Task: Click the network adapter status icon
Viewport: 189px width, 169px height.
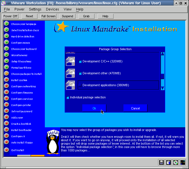Action: [183, 162]
